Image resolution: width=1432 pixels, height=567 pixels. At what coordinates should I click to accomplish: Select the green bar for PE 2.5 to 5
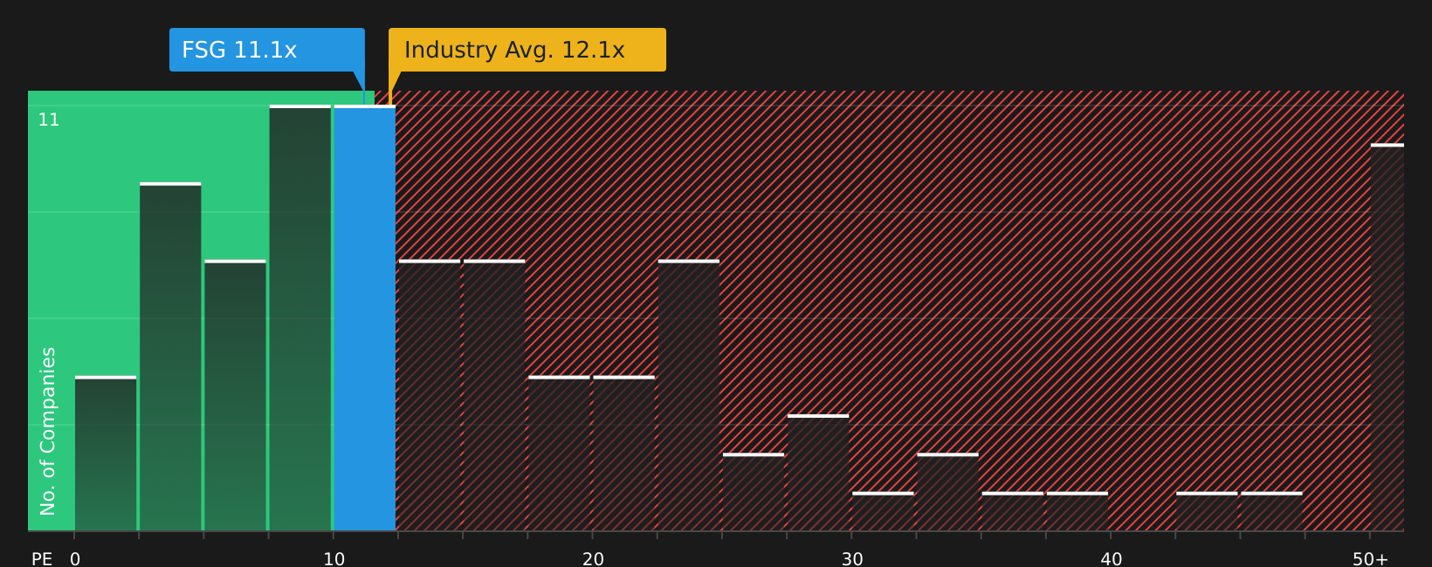point(170,357)
